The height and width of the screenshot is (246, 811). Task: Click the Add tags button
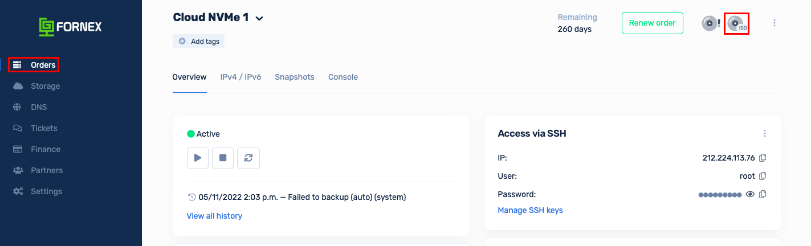point(199,42)
